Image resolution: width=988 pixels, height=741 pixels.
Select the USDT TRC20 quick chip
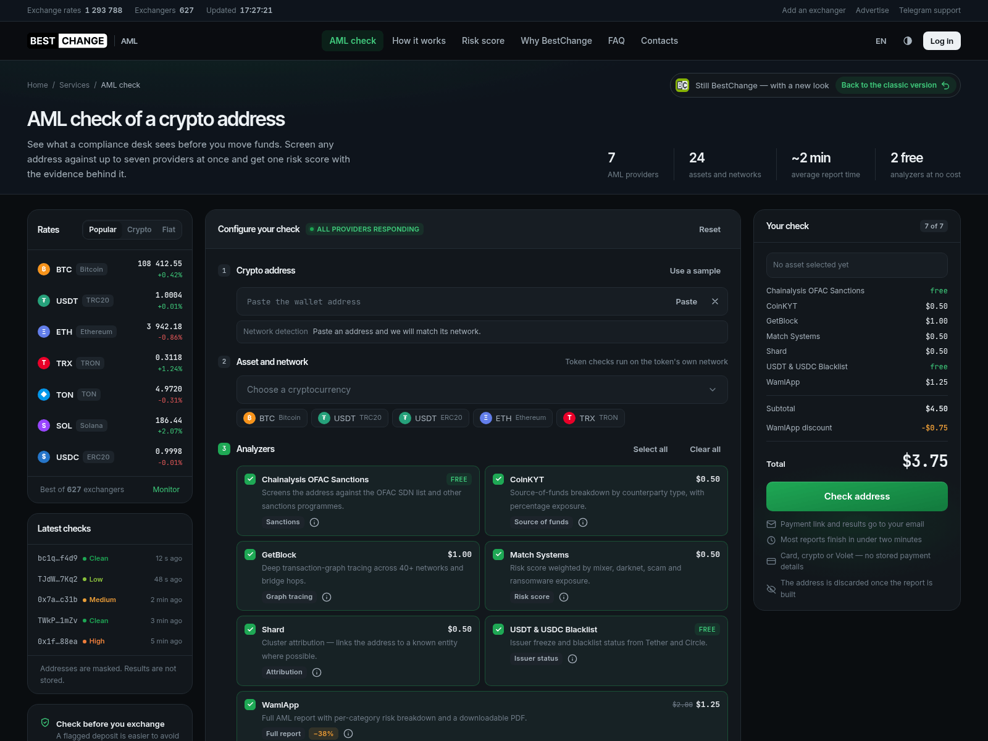[x=350, y=418]
